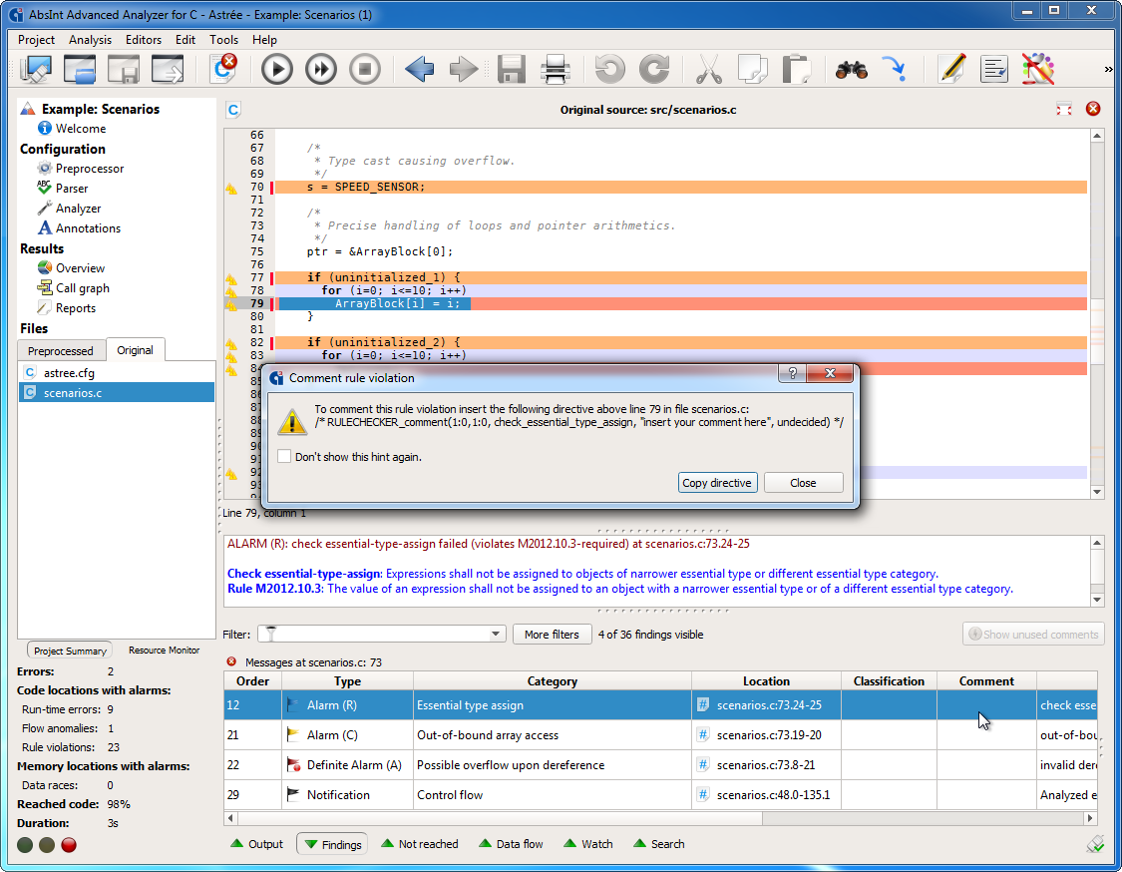Click the C file icon above editor
Image resolution: width=1122 pixels, height=872 pixels.
(x=233, y=110)
